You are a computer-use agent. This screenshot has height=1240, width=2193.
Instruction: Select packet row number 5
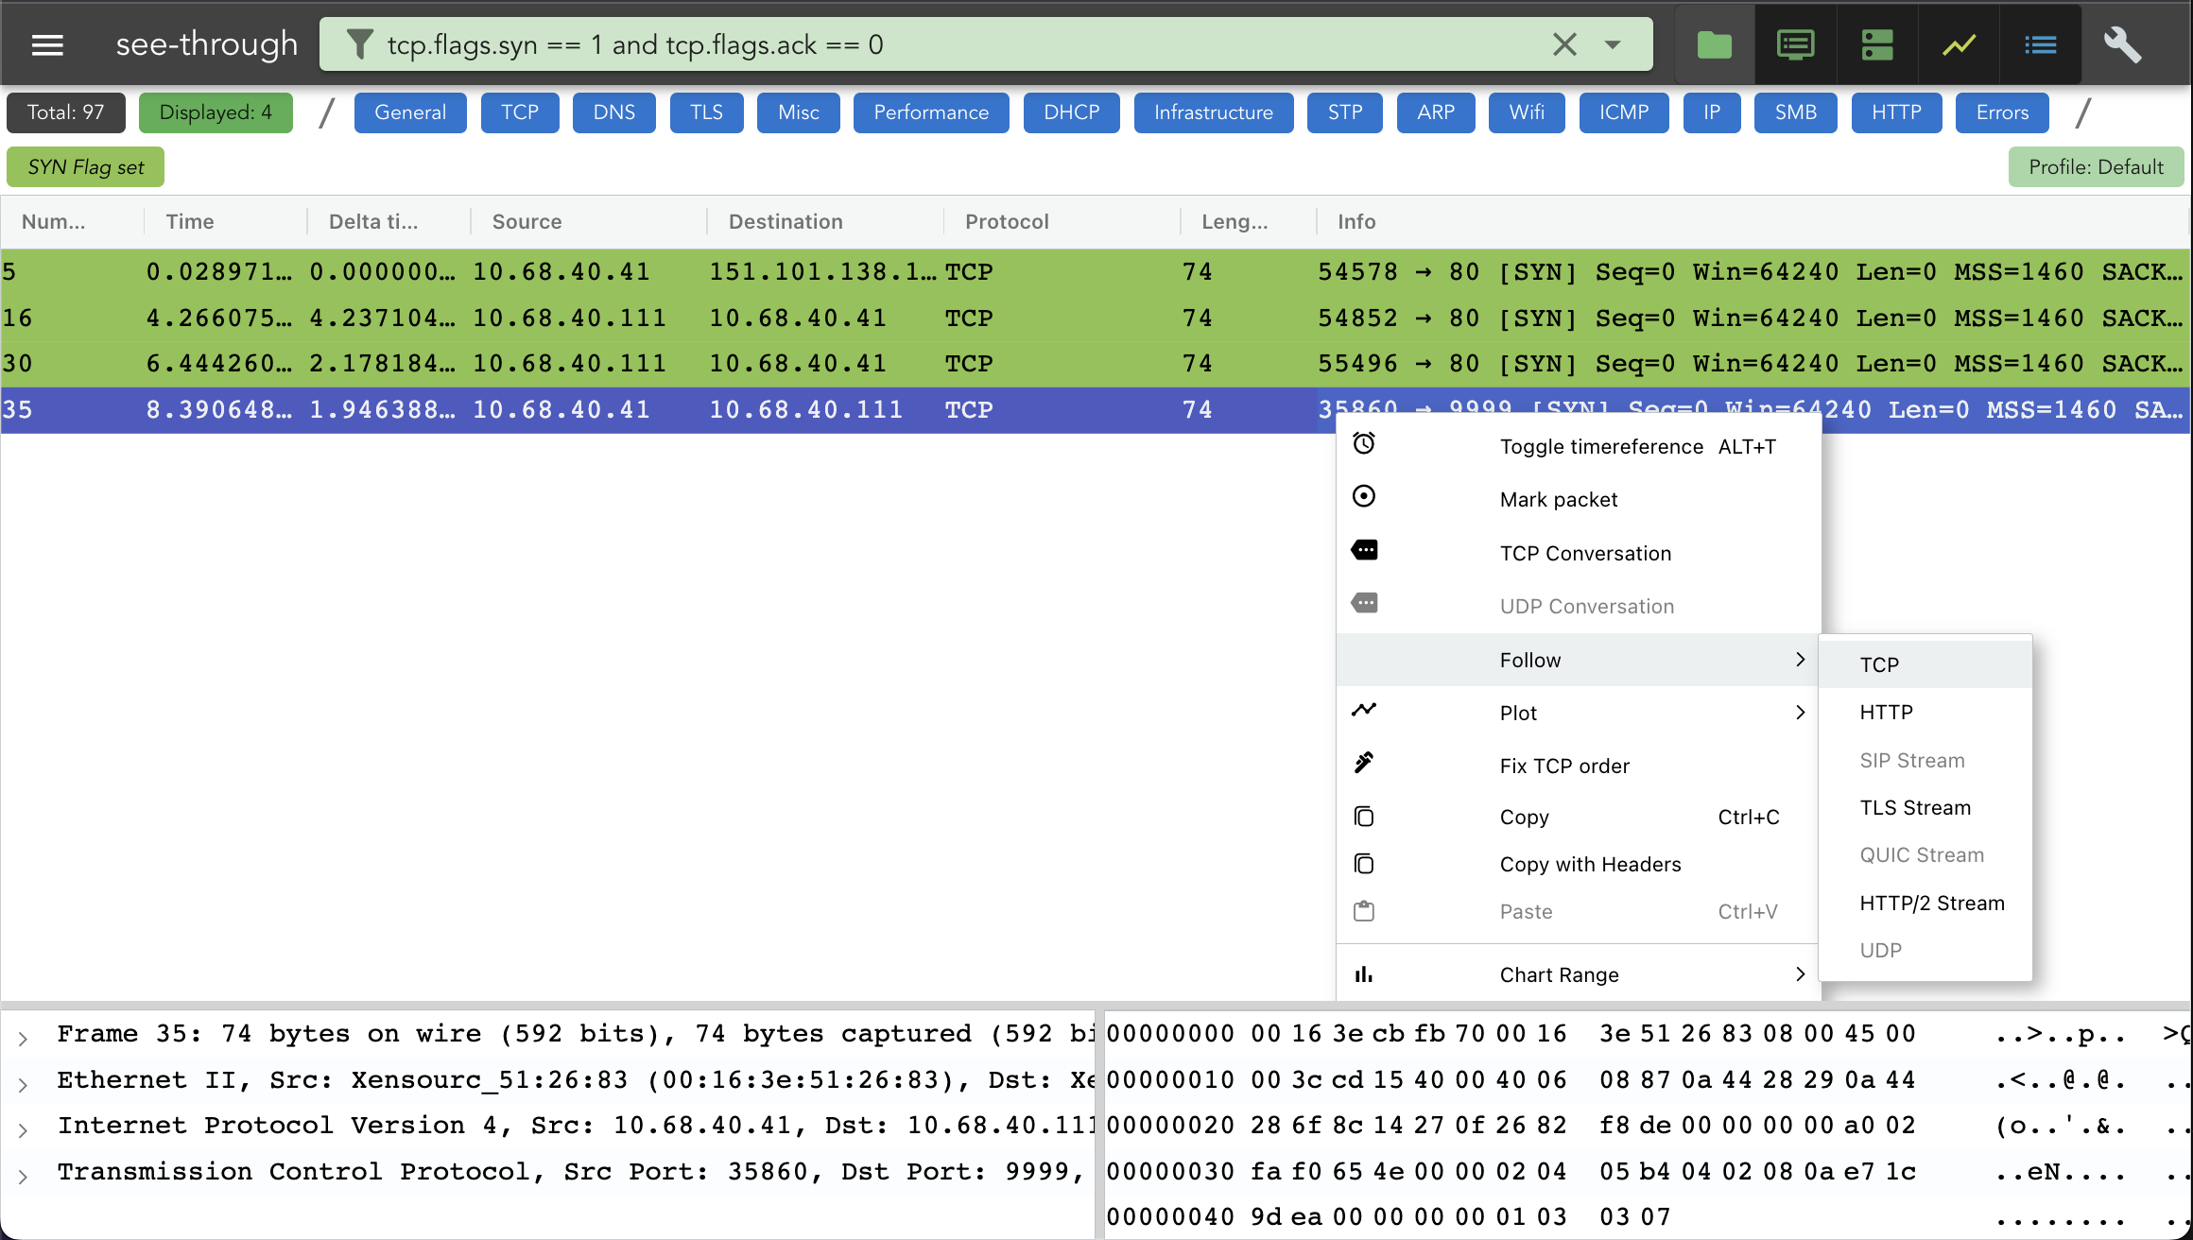click(1096, 272)
